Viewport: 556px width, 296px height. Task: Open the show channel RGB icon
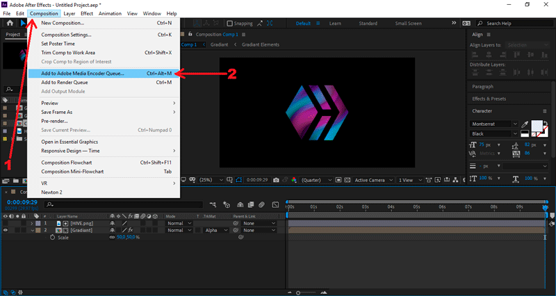[x=293, y=180]
